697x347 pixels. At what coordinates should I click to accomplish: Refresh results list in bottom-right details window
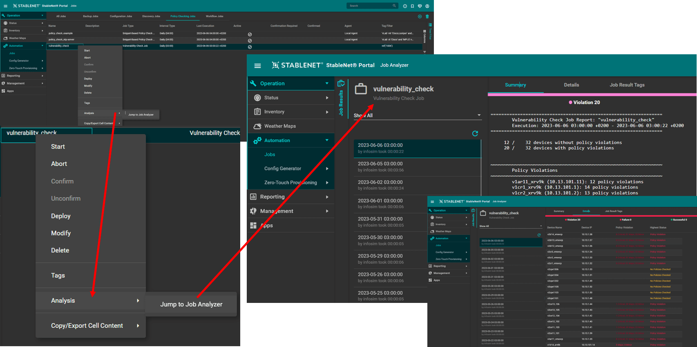(x=539, y=235)
